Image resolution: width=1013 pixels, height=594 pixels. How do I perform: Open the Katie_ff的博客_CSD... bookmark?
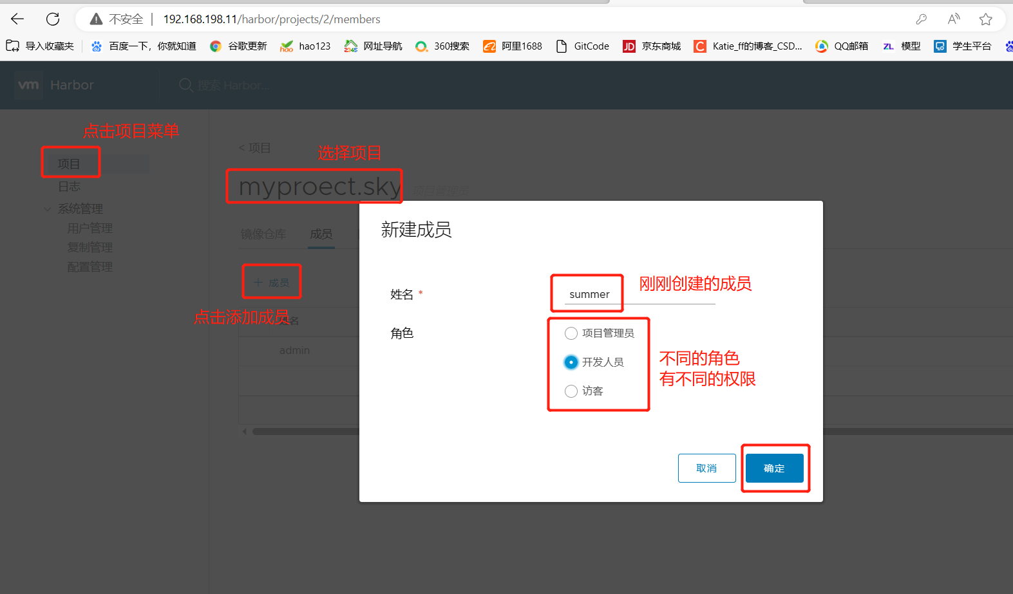(748, 46)
